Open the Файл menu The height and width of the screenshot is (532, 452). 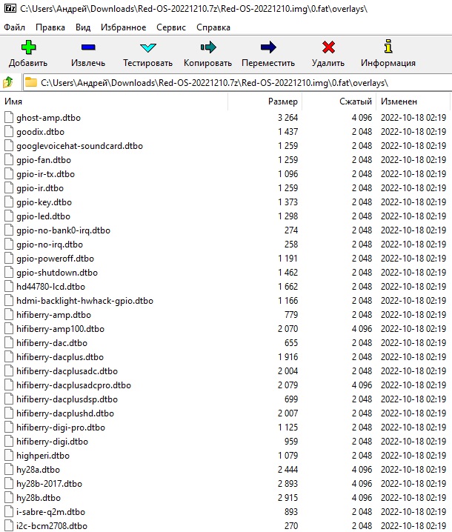pos(15,27)
